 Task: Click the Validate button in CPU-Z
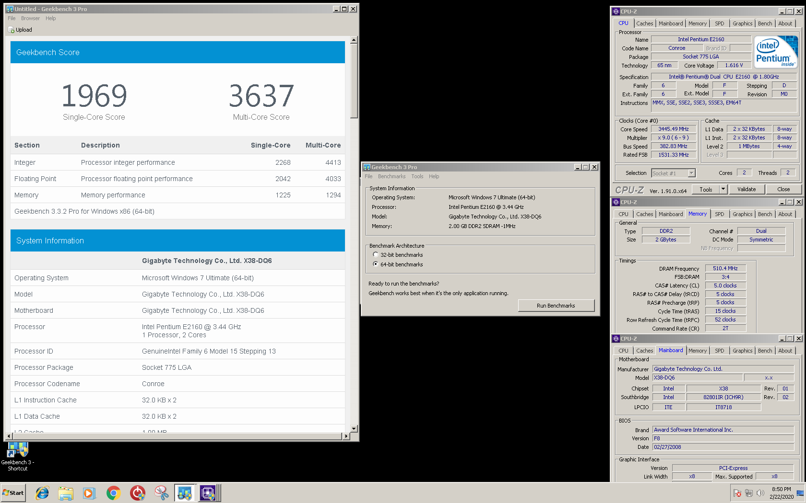coord(746,189)
